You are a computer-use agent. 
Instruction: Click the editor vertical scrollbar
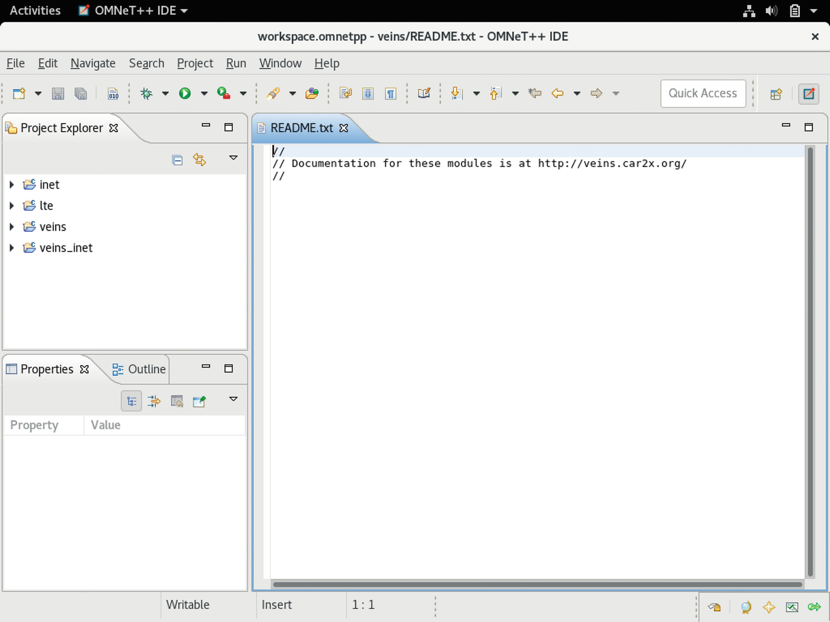[x=810, y=361]
